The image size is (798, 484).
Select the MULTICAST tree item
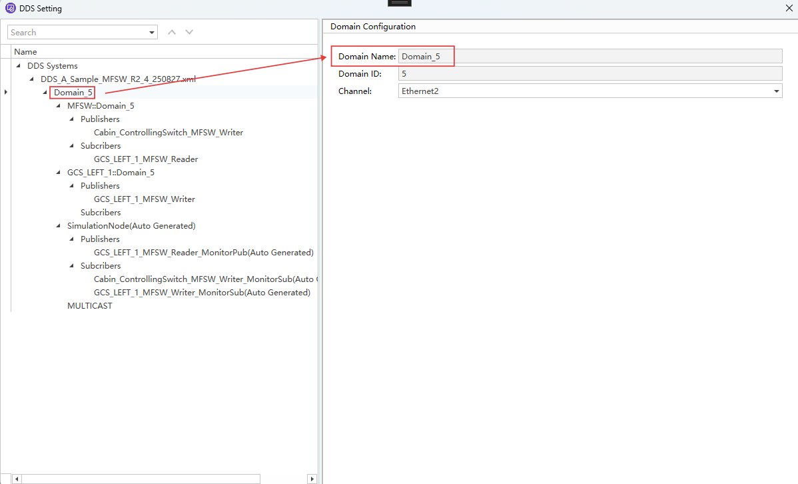89,306
